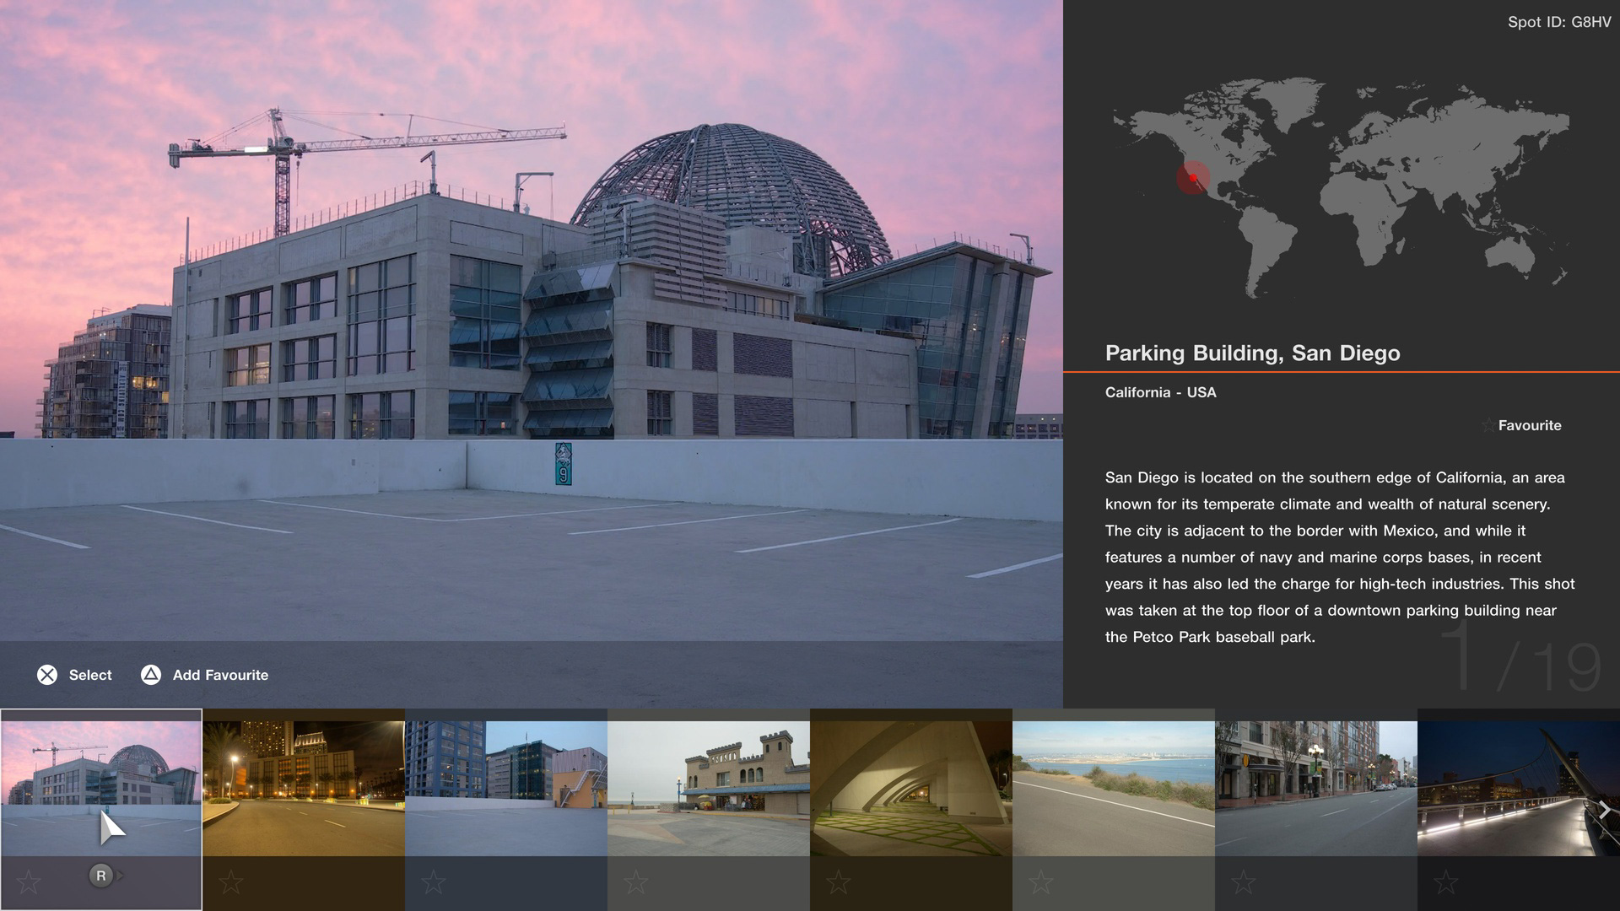Select the castle-style building thumbnail
The height and width of the screenshot is (911, 1620).
pos(709,788)
